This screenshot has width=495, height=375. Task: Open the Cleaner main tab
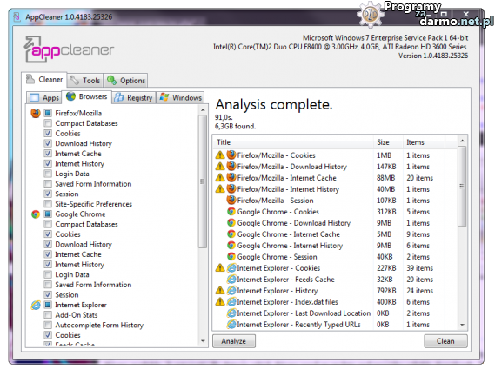44,79
